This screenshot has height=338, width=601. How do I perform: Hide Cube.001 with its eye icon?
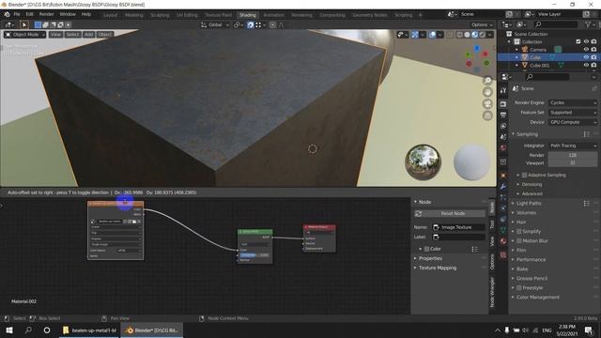tap(586, 65)
